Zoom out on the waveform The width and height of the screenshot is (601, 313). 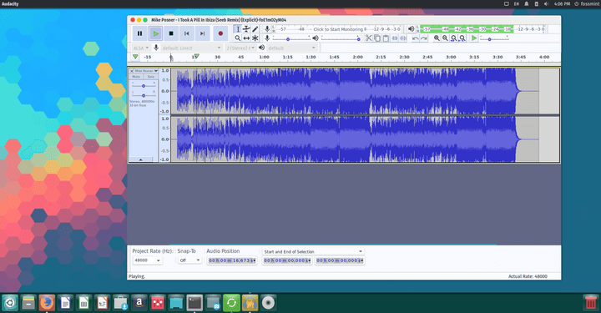coord(445,38)
